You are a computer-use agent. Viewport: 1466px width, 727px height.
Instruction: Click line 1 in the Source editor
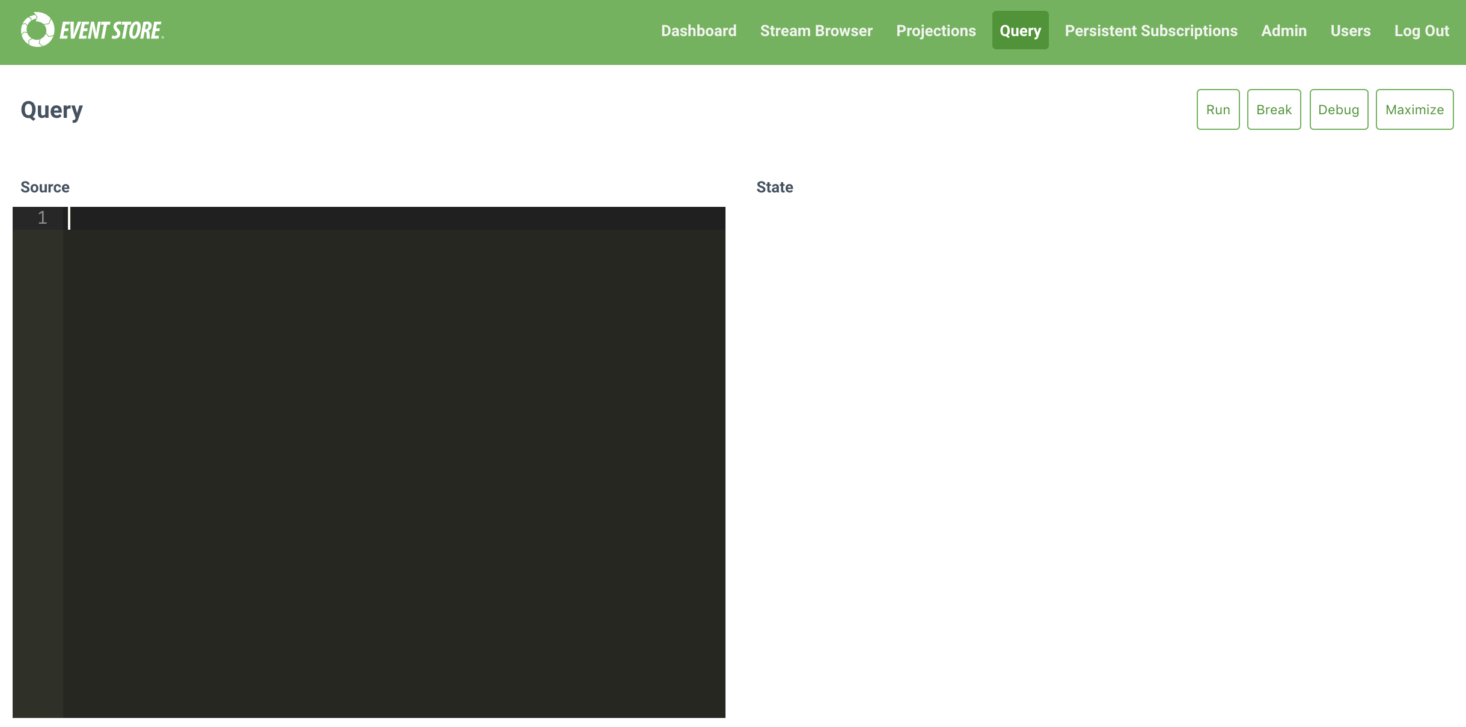(x=240, y=219)
